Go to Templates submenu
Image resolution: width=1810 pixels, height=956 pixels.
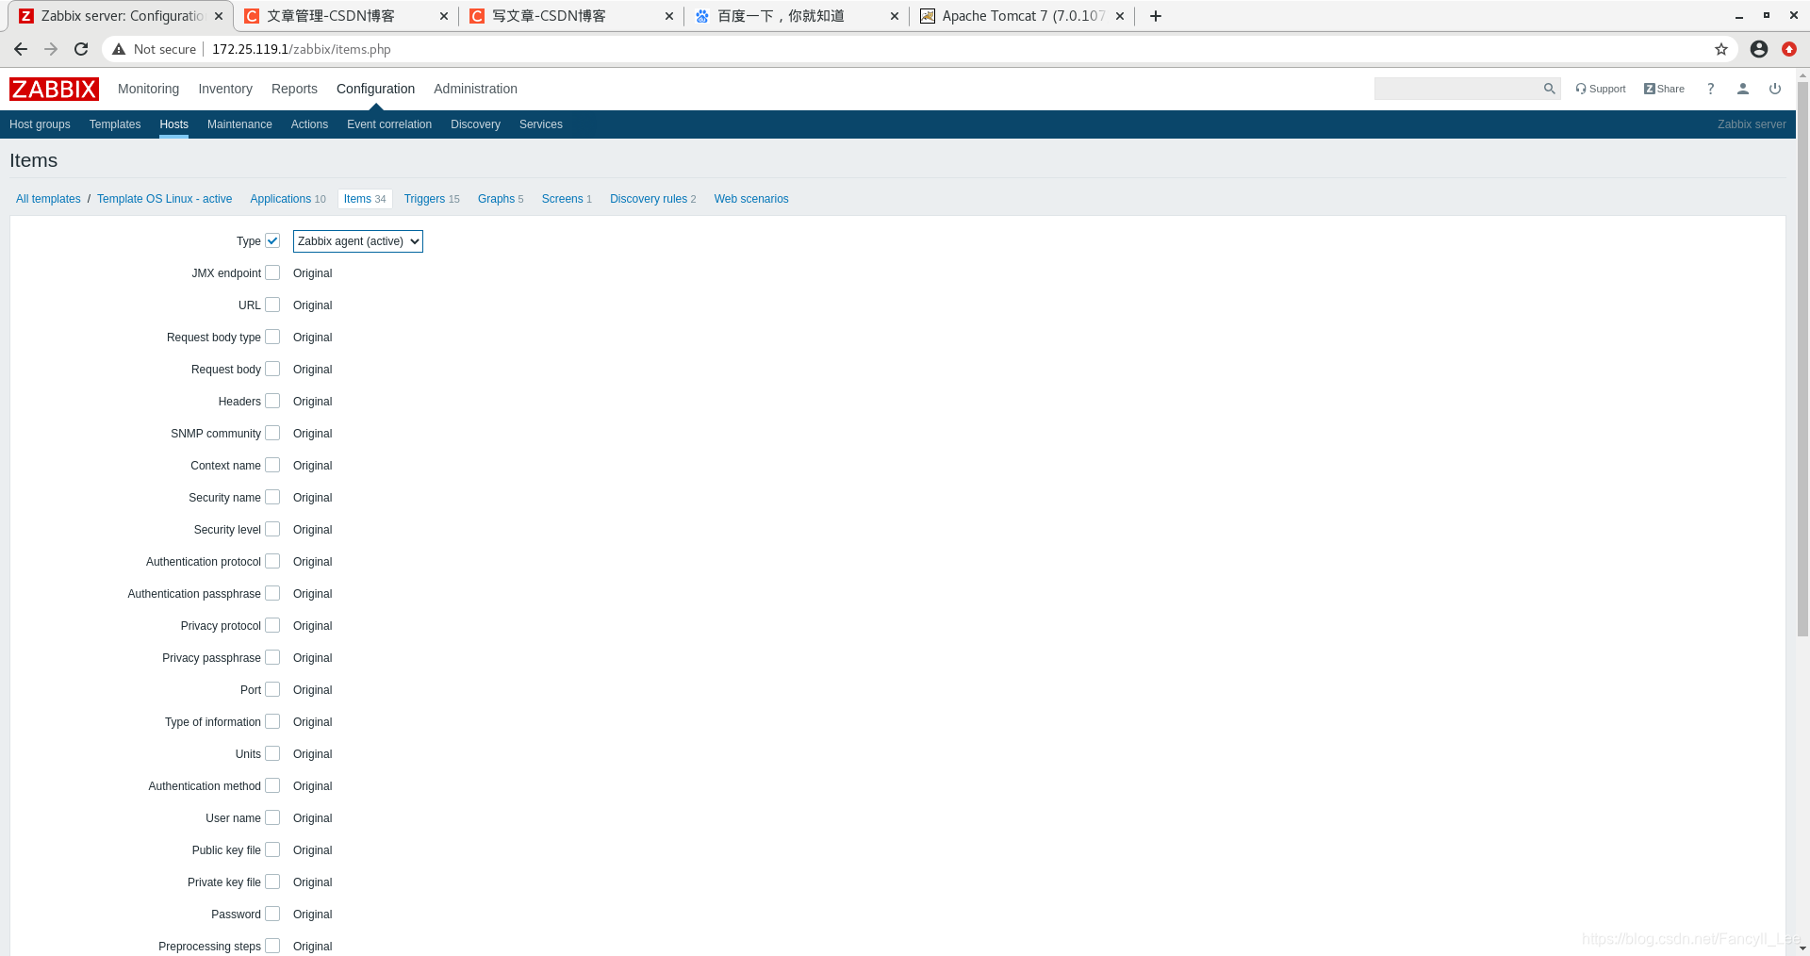[115, 124]
